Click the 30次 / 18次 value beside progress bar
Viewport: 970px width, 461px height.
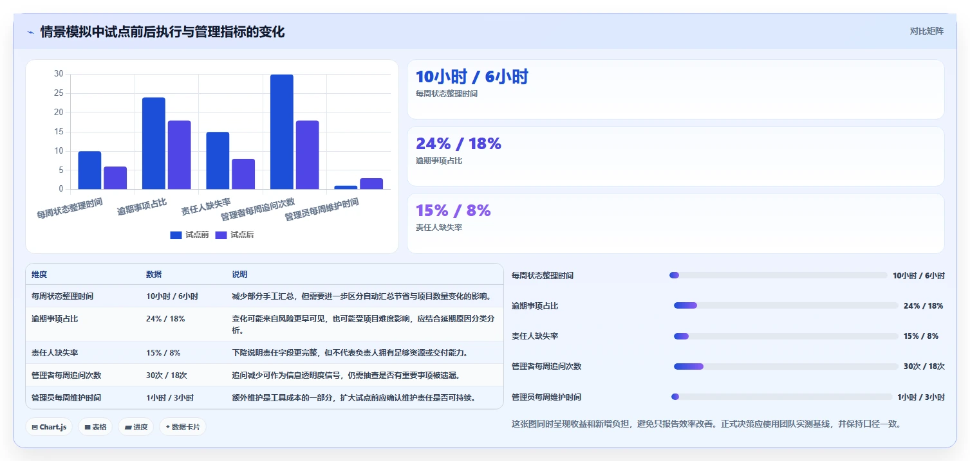tap(924, 366)
